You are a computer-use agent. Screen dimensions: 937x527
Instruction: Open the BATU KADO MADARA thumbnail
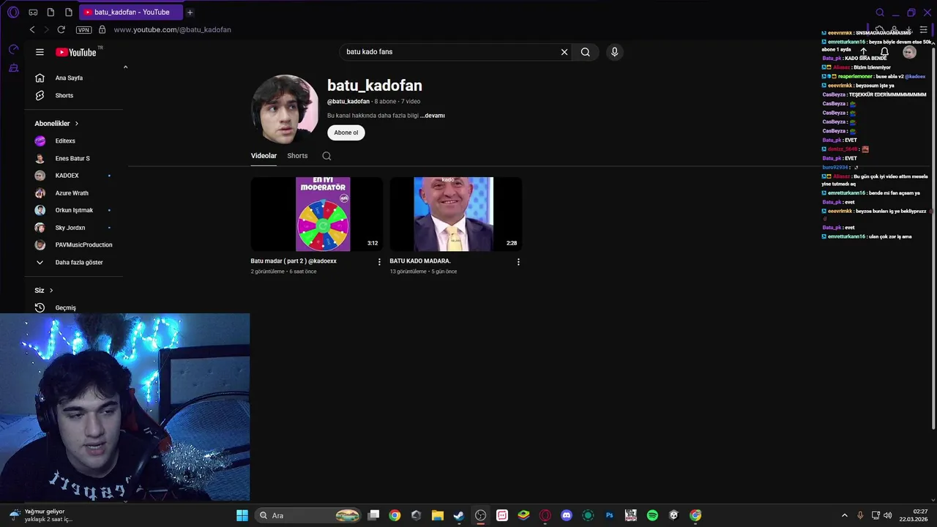point(456,214)
